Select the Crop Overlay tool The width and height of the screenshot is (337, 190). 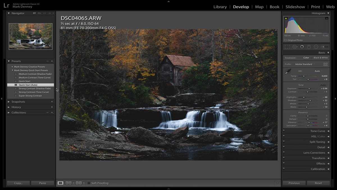point(287,47)
